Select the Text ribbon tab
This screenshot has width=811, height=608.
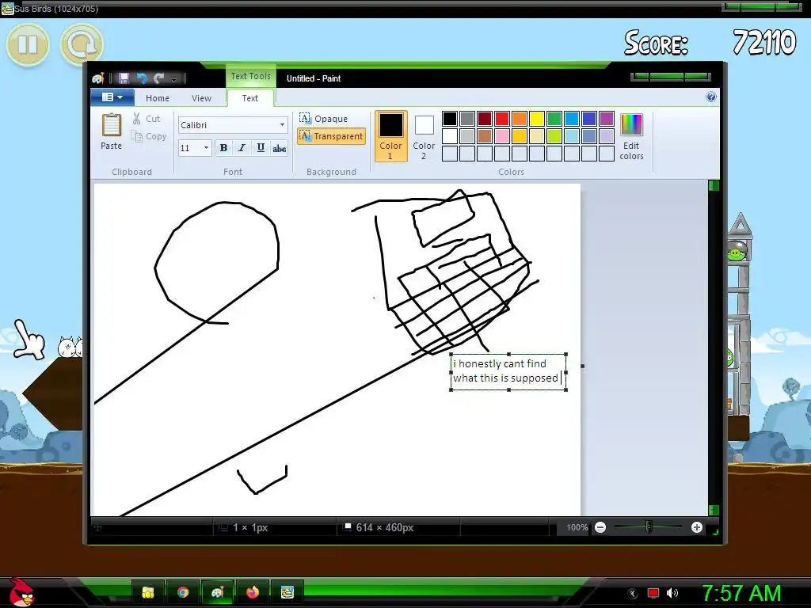[249, 97]
